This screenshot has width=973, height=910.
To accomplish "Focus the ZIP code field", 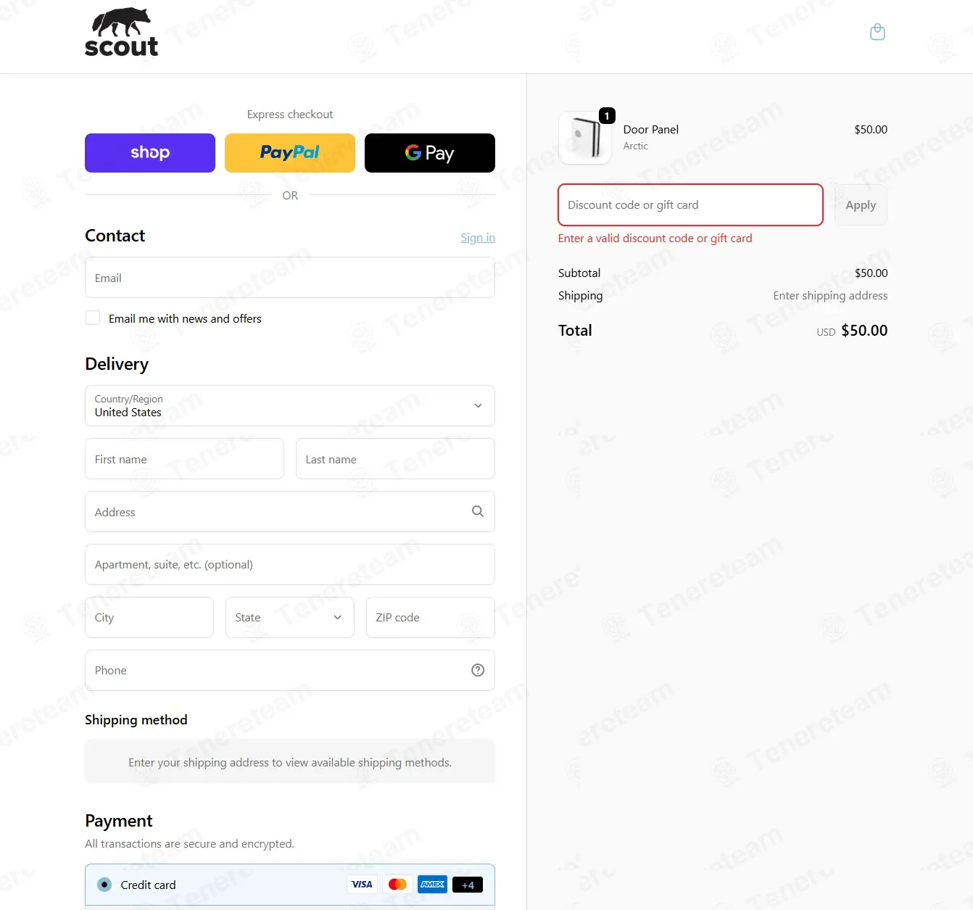I will click(x=431, y=617).
